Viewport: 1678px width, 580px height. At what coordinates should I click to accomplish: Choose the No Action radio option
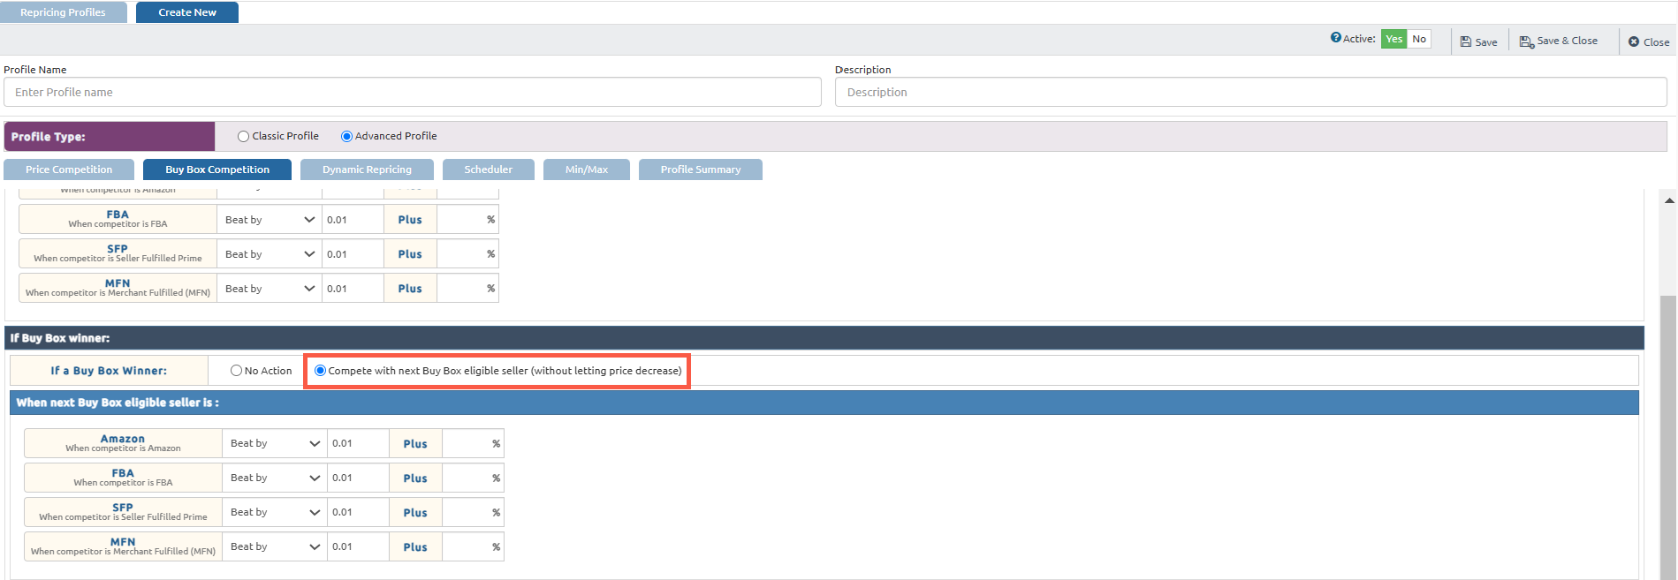click(x=236, y=371)
